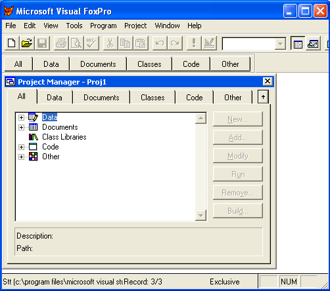Click the Modify button
The image size is (330, 291).
[x=238, y=156]
